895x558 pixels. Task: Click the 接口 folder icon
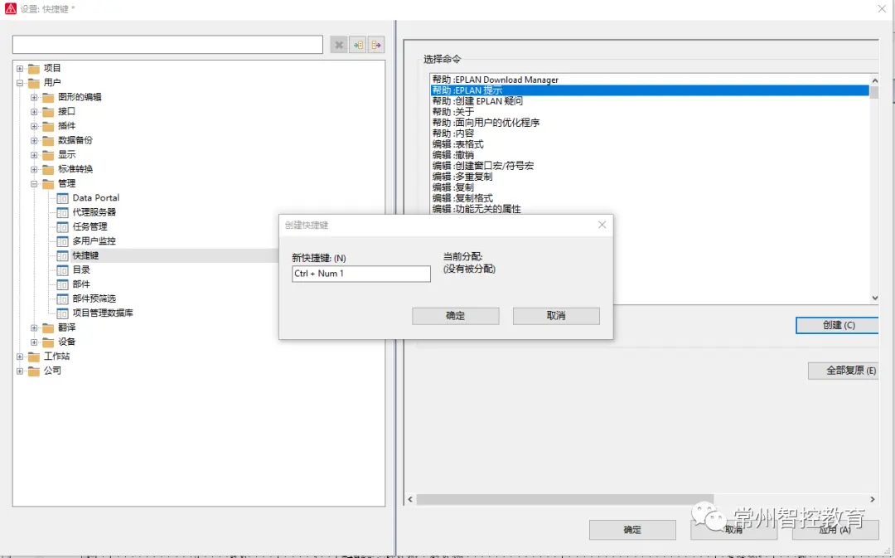[x=48, y=111]
